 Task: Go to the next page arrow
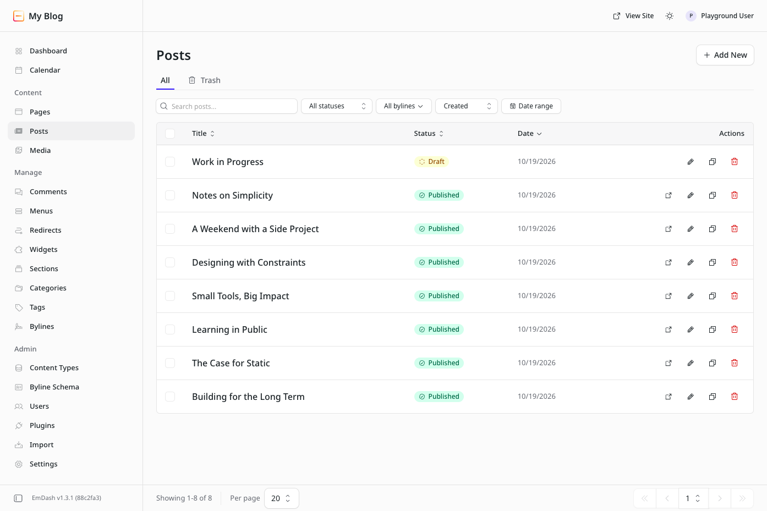(x=720, y=498)
